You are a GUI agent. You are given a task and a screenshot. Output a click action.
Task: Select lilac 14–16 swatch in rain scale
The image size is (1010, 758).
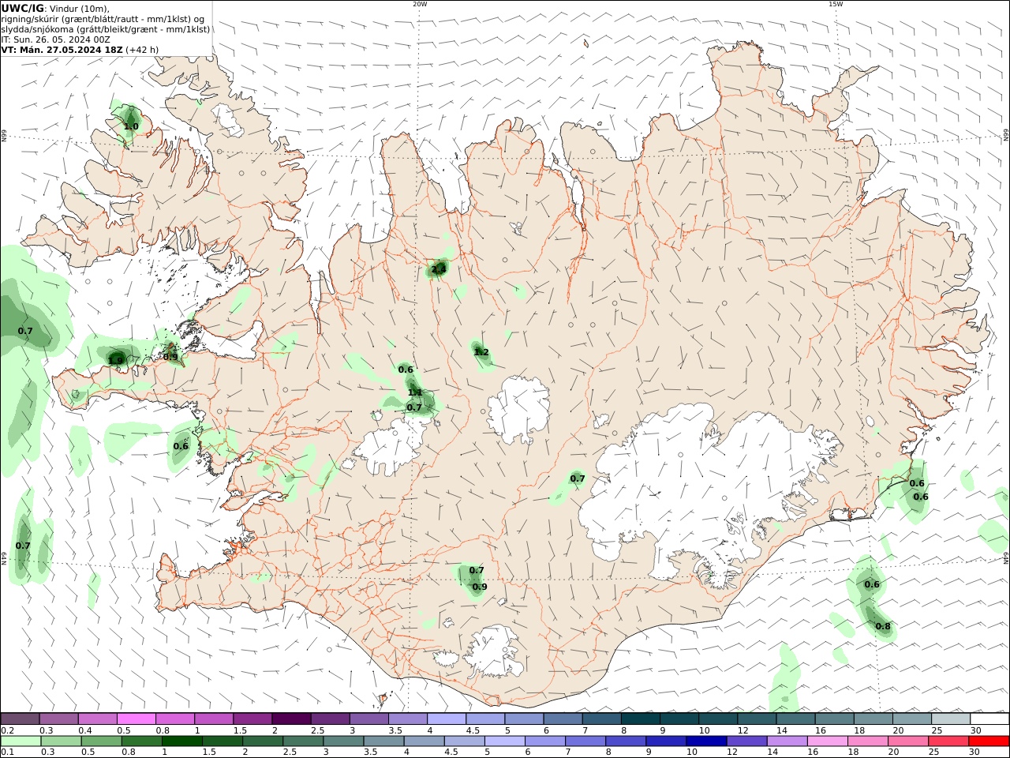(787, 741)
